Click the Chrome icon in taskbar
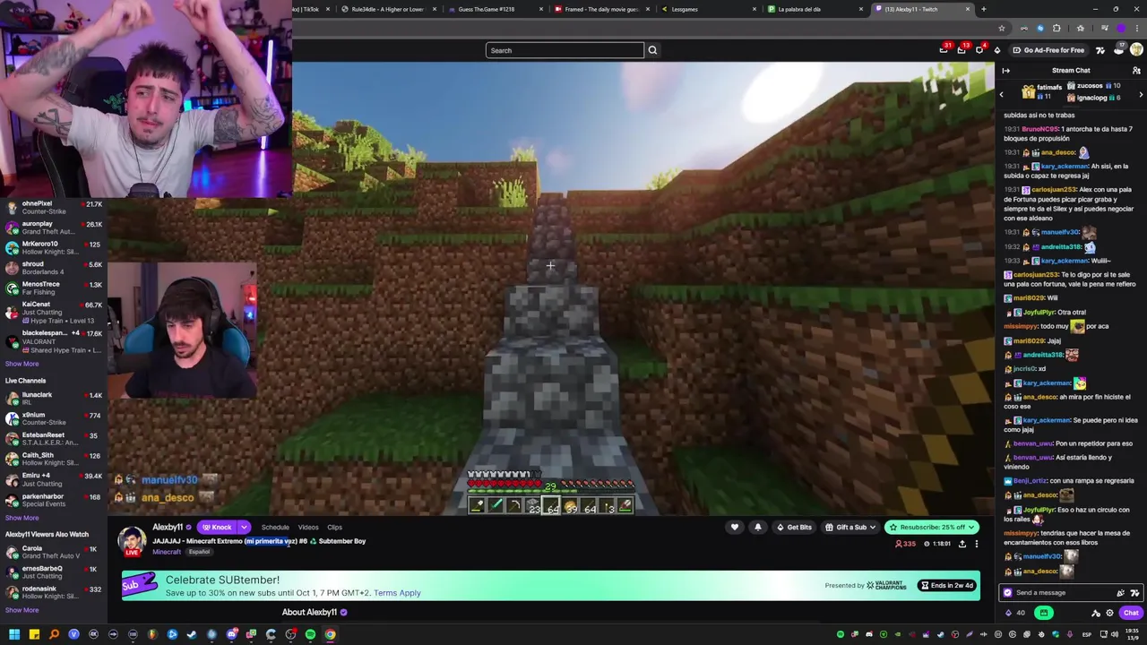The image size is (1147, 645). tap(330, 634)
